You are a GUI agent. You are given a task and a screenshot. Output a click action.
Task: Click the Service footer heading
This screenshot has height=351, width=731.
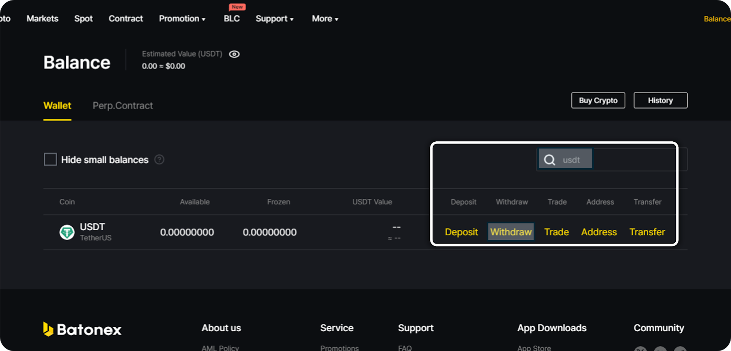pyautogui.click(x=337, y=328)
